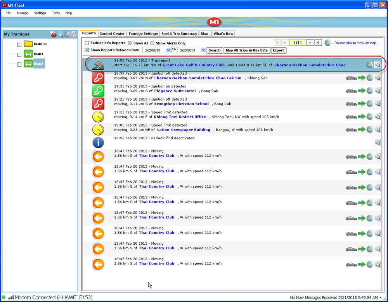The width and height of the screenshot is (388, 302).
Task: Click the gray car icon in 19:39 row
Action: [352, 78]
